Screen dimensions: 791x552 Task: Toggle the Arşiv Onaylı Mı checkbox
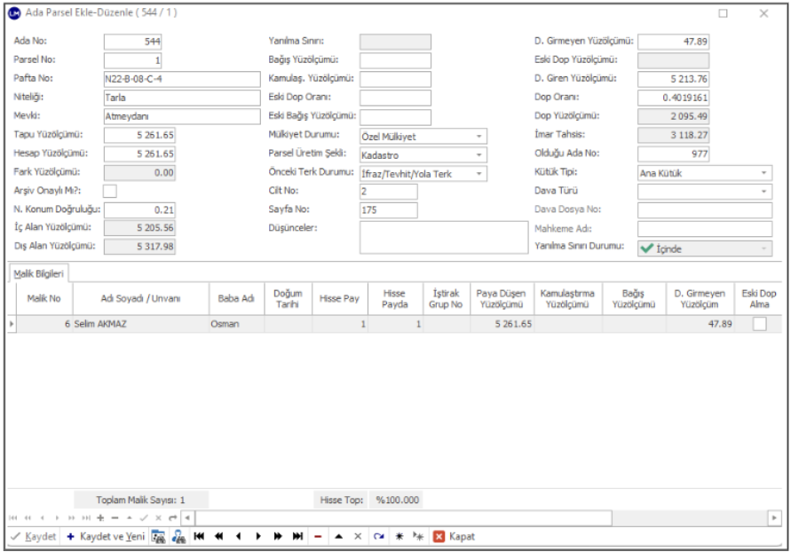point(110,191)
